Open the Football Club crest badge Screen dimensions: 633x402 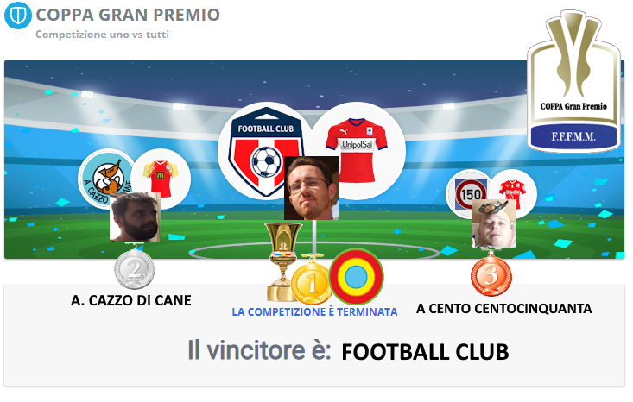pos(265,152)
